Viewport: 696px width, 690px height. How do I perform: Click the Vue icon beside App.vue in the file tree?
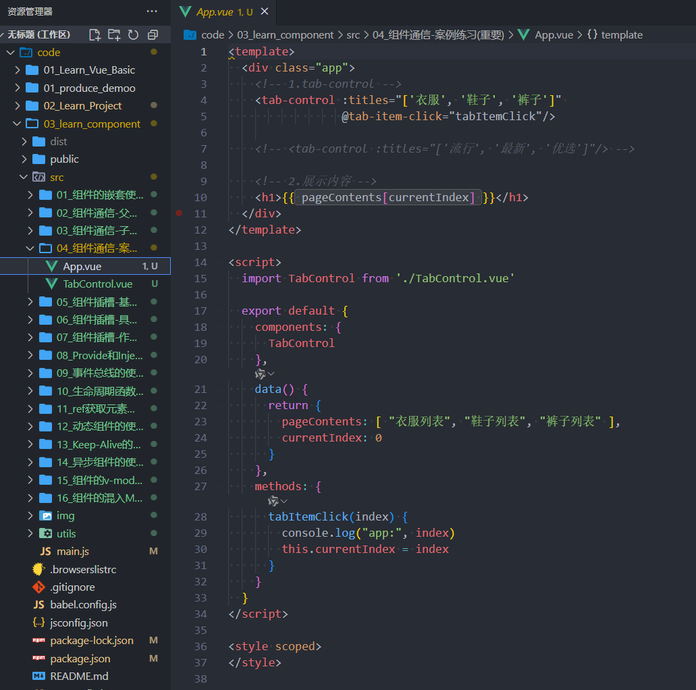pos(51,266)
